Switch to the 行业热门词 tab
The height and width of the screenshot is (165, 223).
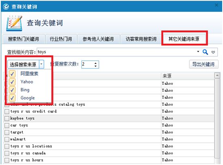(x=61, y=39)
